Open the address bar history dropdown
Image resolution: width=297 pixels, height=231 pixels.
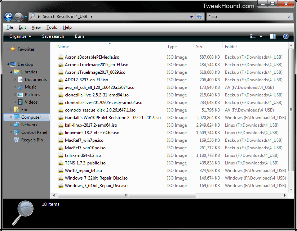click(x=191, y=17)
